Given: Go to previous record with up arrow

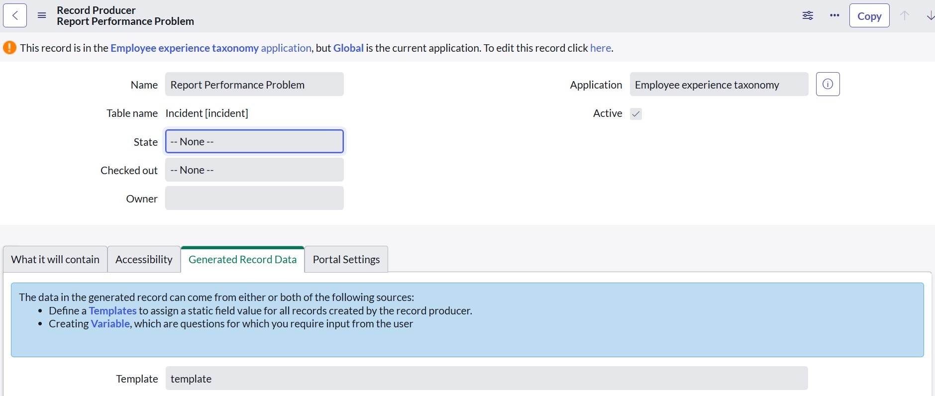Looking at the screenshot, I should (x=905, y=15).
